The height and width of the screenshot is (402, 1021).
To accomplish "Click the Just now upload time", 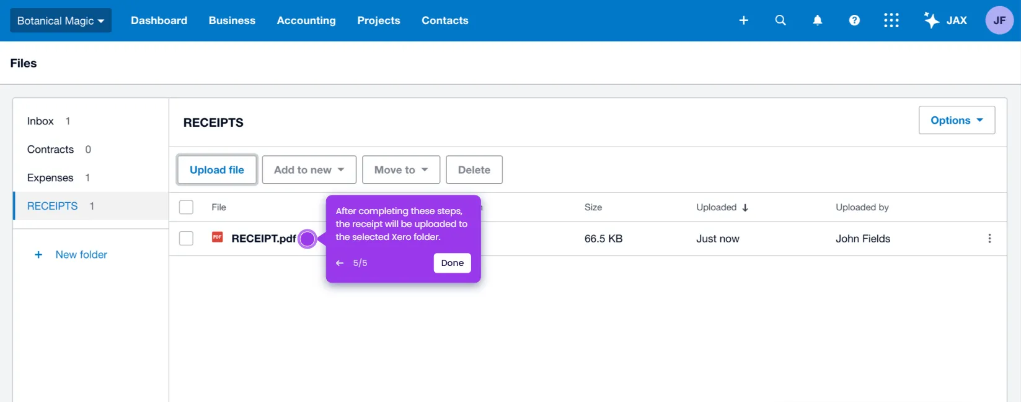I will (718, 239).
